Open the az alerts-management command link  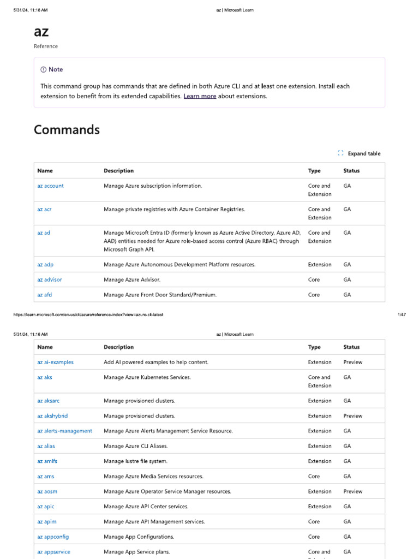tap(64, 431)
